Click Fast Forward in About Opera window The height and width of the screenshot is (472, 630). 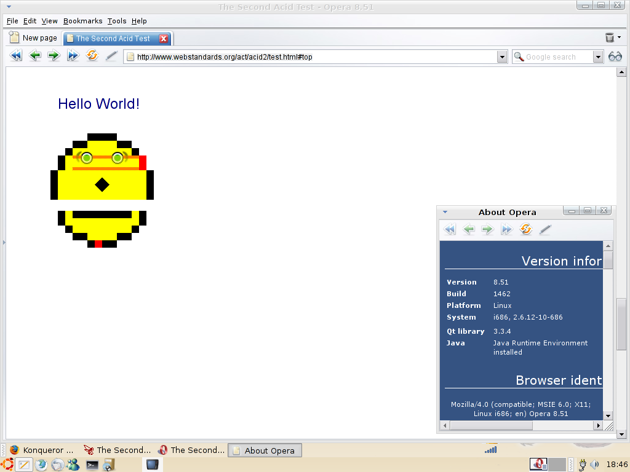coord(507,229)
